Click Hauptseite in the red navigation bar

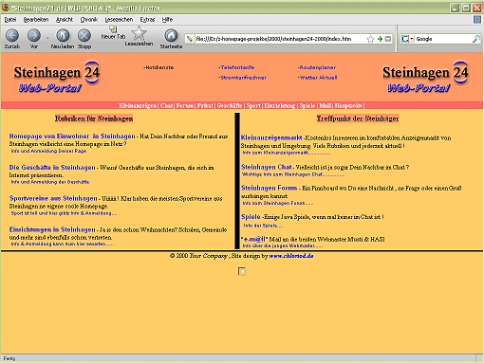pos(348,105)
